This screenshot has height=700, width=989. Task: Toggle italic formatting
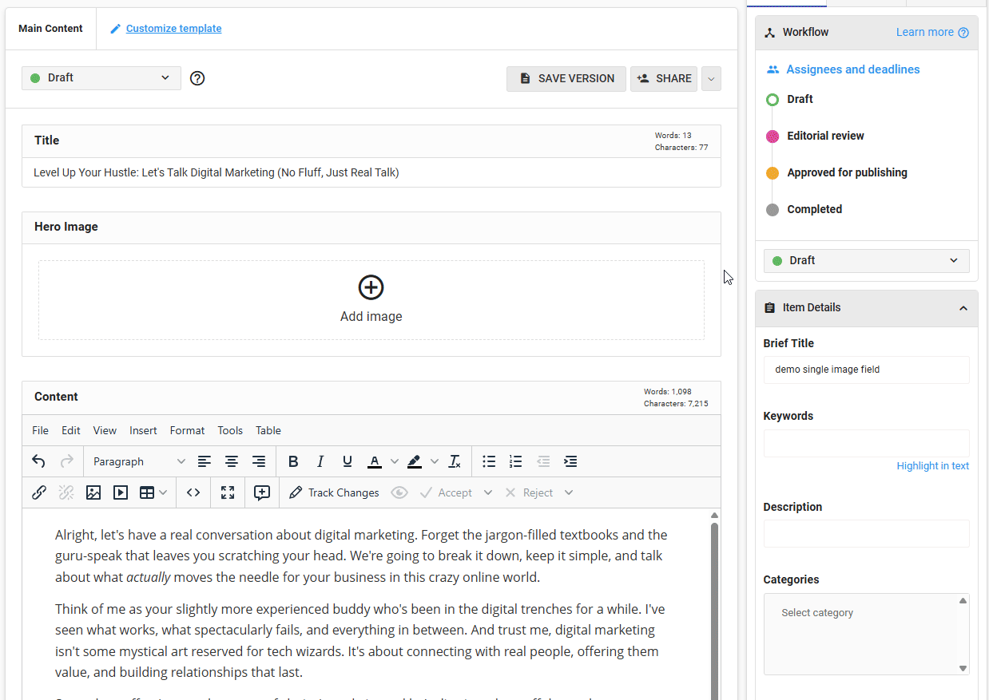(x=320, y=461)
